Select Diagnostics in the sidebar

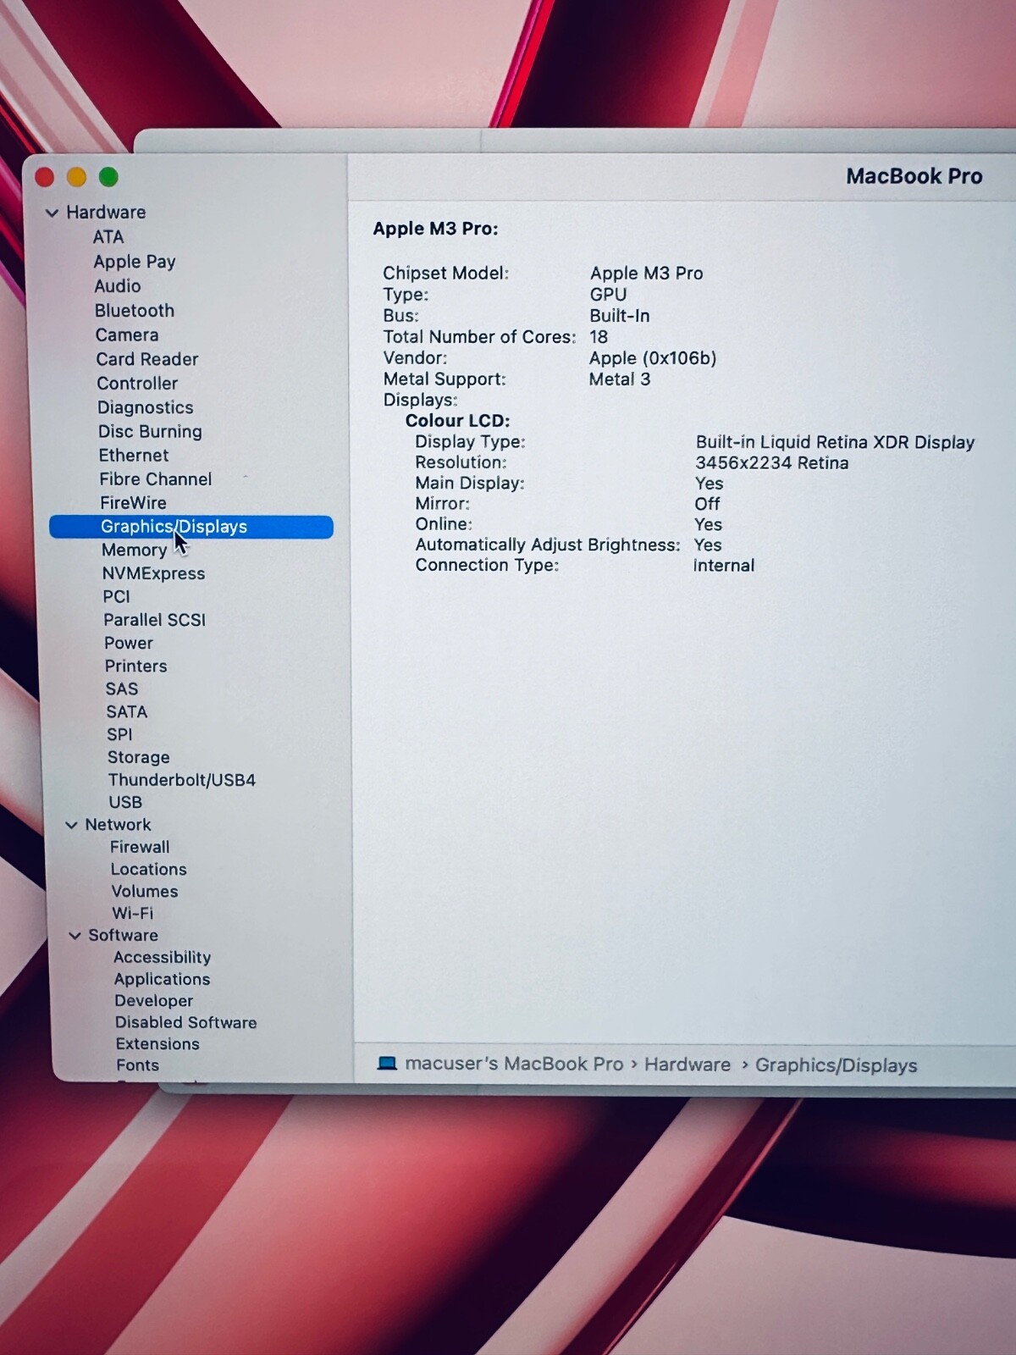(x=146, y=407)
